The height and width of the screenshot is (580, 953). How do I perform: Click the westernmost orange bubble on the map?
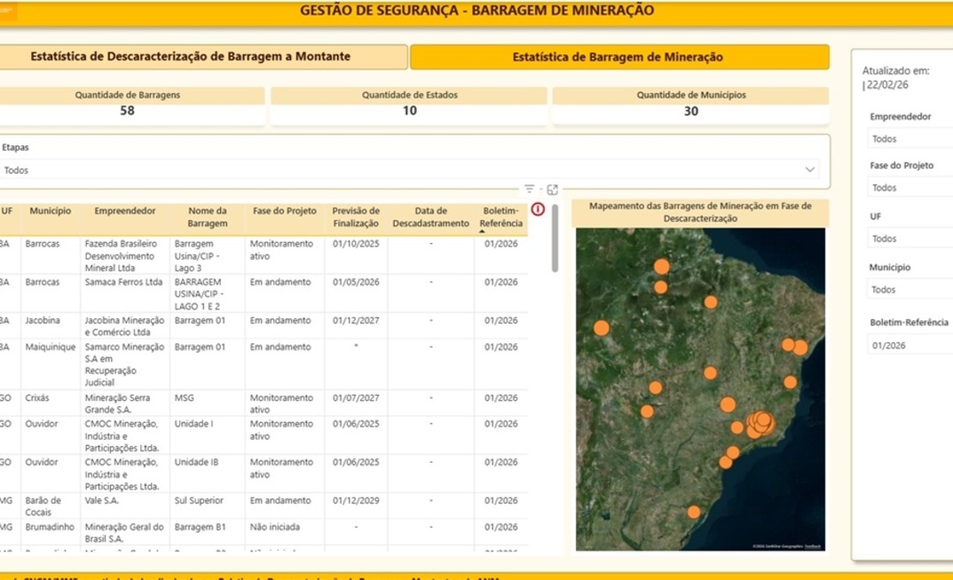(x=601, y=328)
